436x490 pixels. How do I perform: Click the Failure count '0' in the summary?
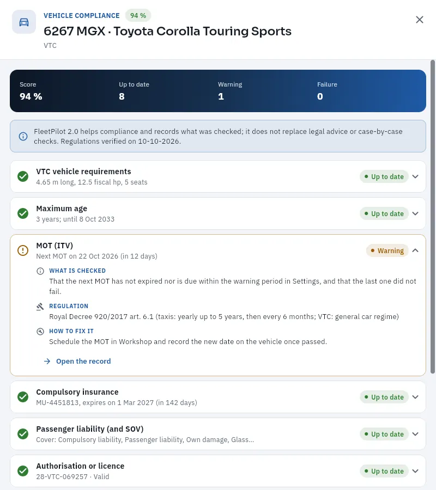coord(320,96)
